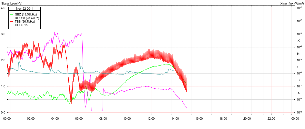Click the 06:00 time axis label
Screen dimensions: 305x129
79,118
